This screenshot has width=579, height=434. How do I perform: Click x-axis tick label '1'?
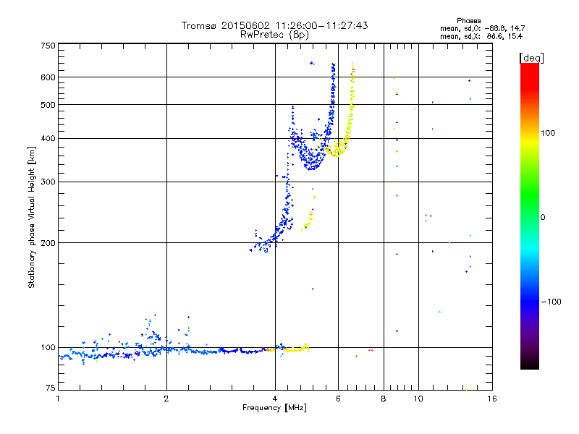point(58,399)
